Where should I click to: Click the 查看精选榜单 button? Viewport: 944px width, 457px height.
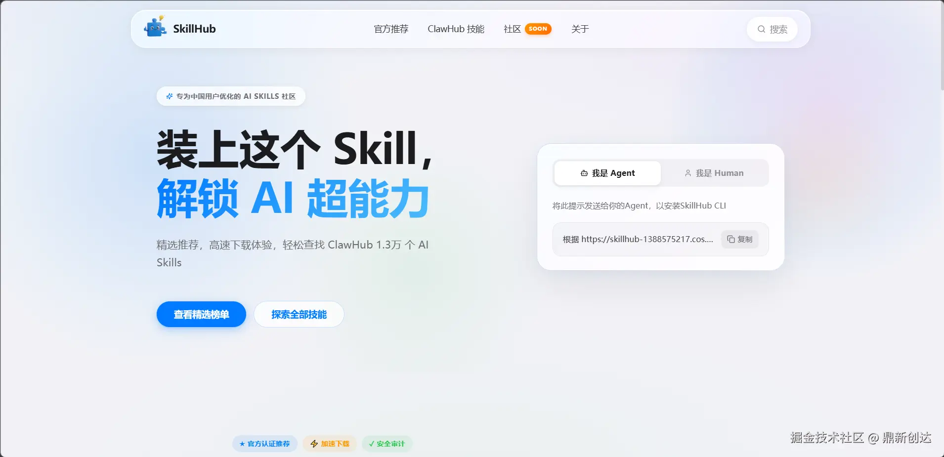coord(201,314)
